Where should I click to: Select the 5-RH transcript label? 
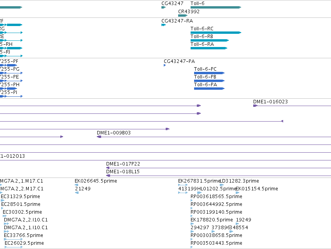[6, 44]
